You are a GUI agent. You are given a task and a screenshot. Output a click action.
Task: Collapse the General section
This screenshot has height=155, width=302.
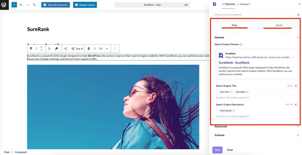pos(298,37)
